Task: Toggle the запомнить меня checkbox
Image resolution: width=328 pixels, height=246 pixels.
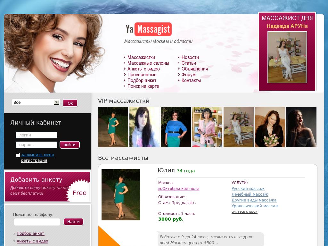Action: pyautogui.click(x=18, y=155)
